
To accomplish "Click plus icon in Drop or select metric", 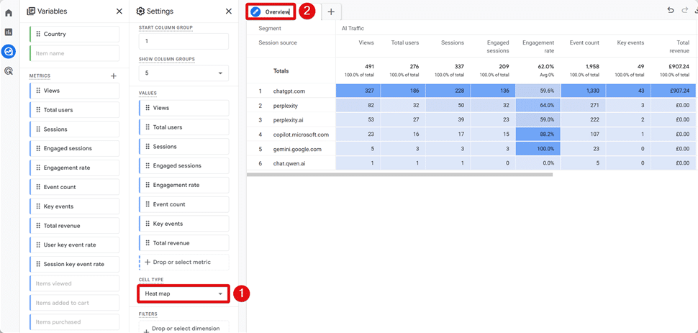I will pyautogui.click(x=148, y=263).
